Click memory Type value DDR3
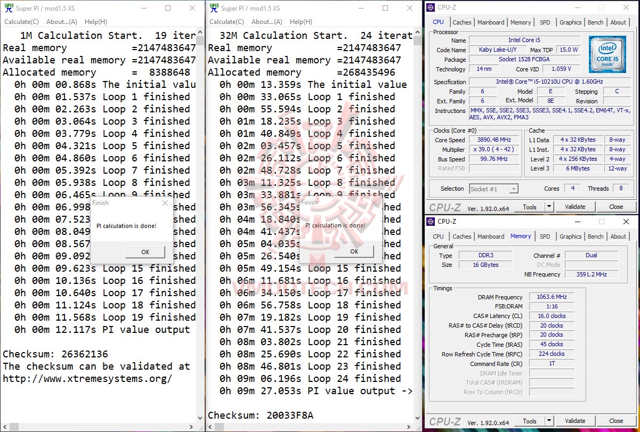Image resolution: width=640 pixels, height=432 pixels. [485, 255]
